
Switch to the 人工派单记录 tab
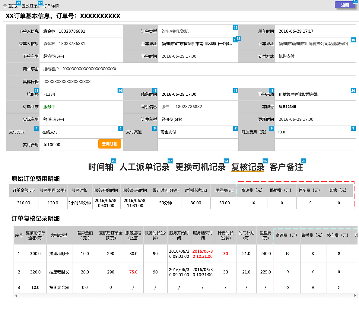pos(144,167)
